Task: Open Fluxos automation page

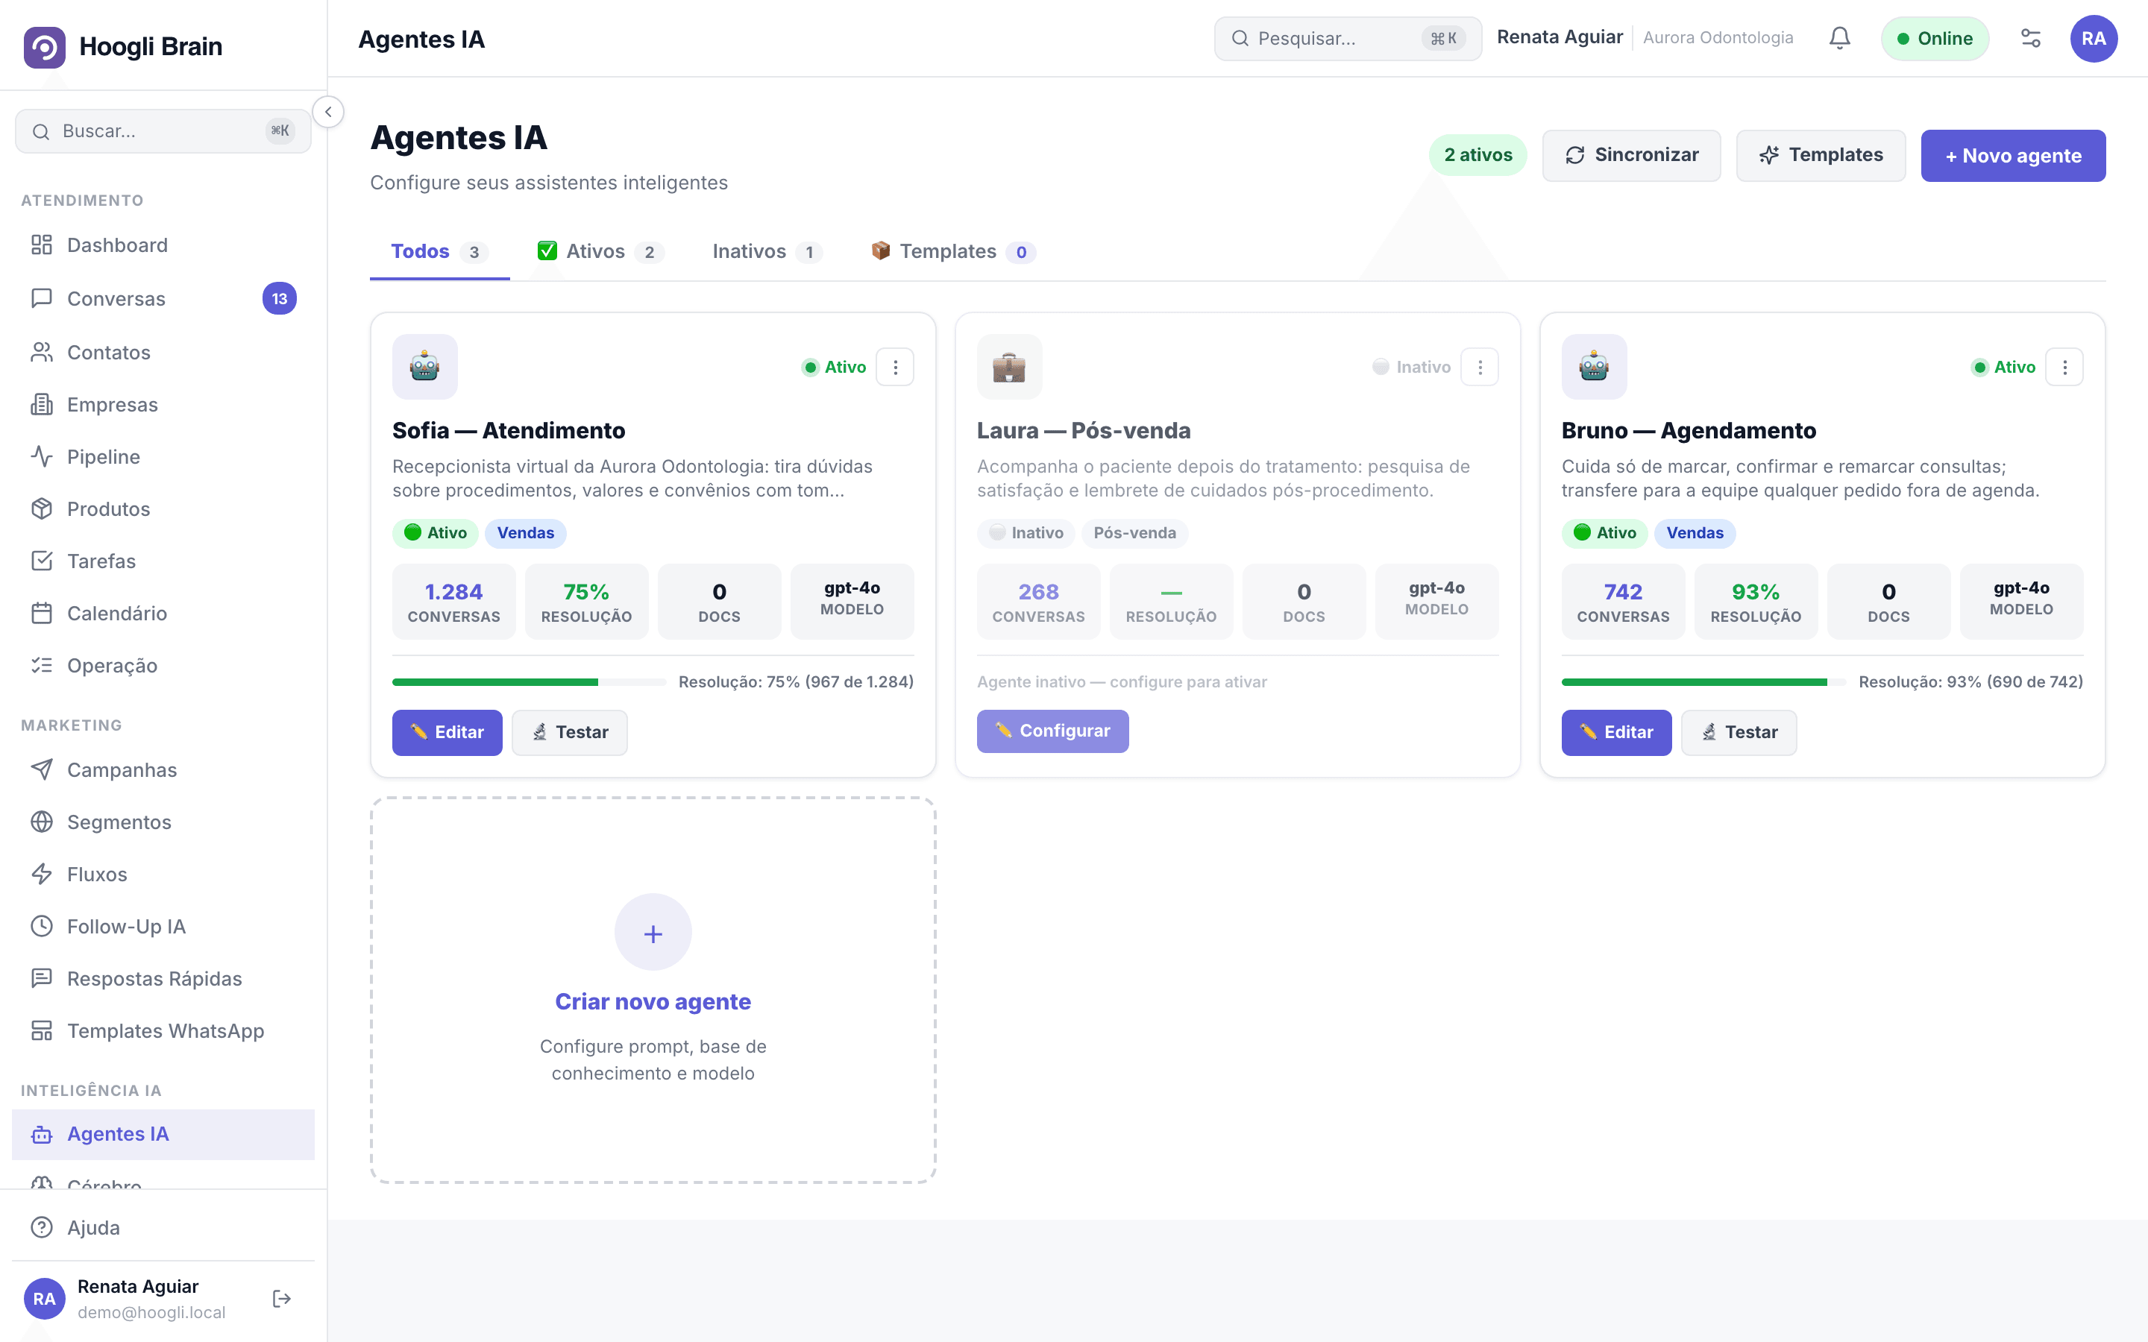Action: click(163, 875)
